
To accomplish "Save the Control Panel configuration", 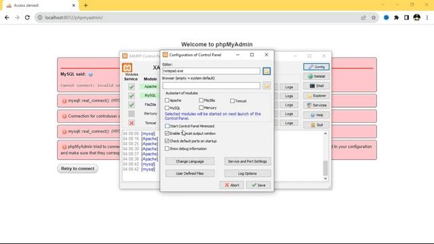I will pyautogui.click(x=258, y=185).
